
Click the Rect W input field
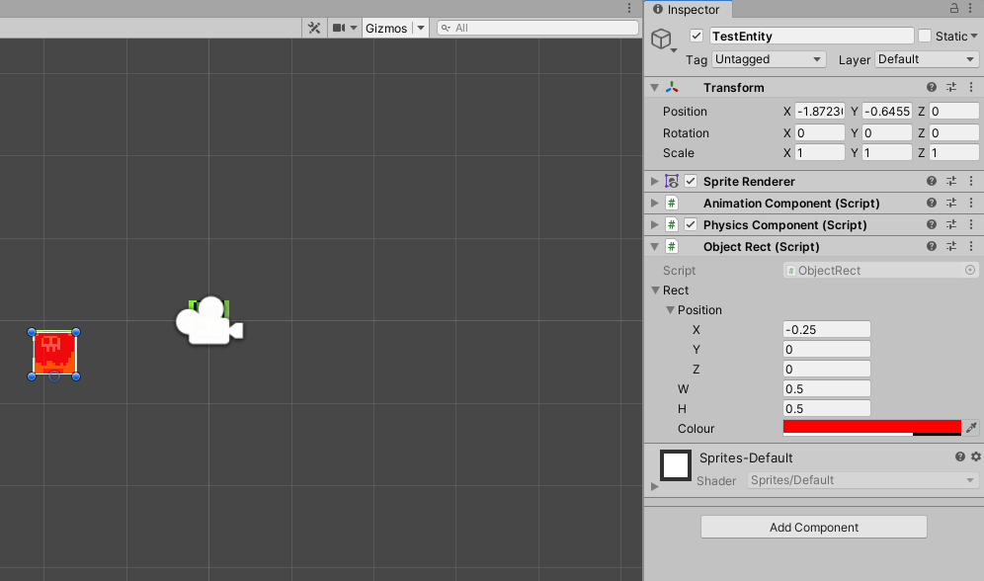point(826,388)
